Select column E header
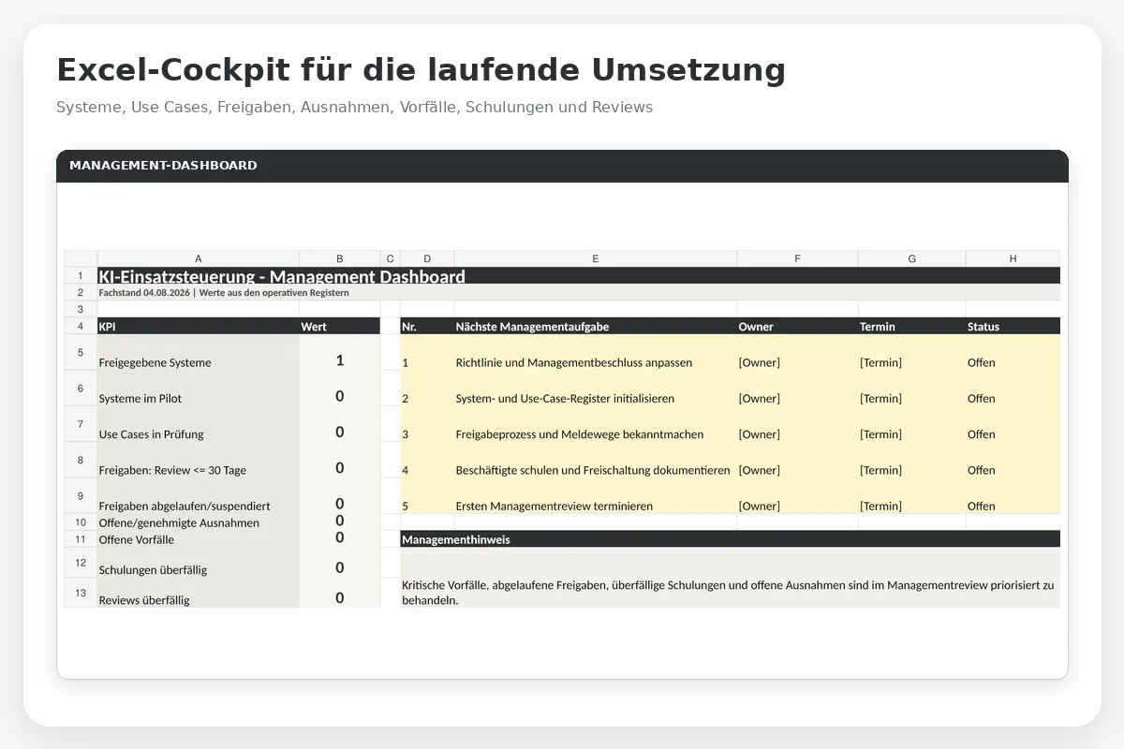The image size is (1124, 749). pos(595,258)
